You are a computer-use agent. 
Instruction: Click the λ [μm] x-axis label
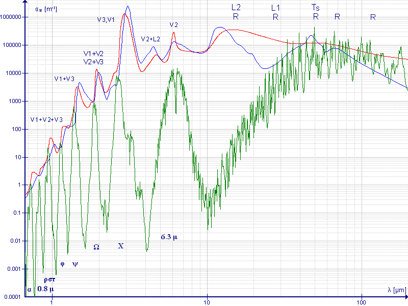[x=396, y=290]
